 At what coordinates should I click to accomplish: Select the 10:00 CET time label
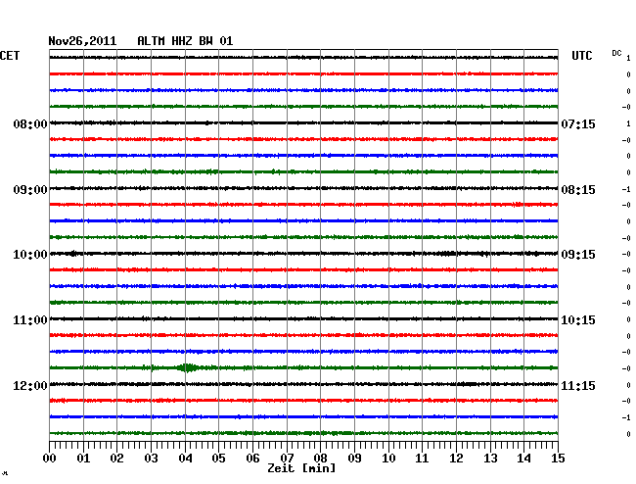(30, 255)
